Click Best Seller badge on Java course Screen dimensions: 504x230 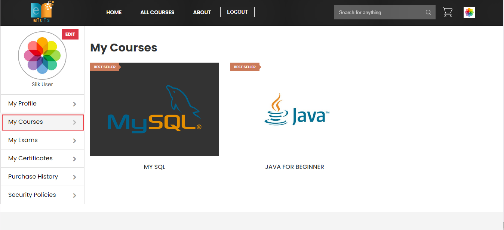[x=245, y=67]
